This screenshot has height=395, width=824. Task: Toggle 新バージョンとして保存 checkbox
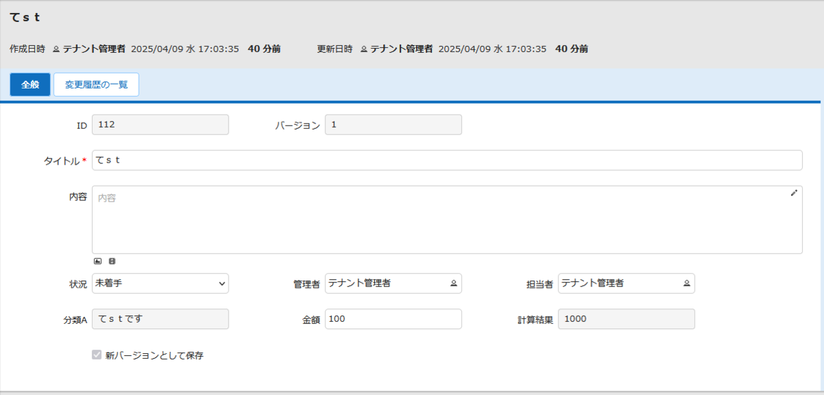97,356
